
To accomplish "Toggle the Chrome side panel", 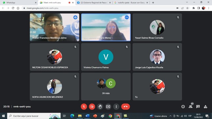I will pos(199,8).
